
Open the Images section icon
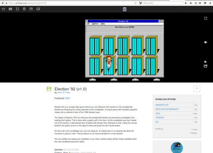pyautogui.click(x=38, y=9)
